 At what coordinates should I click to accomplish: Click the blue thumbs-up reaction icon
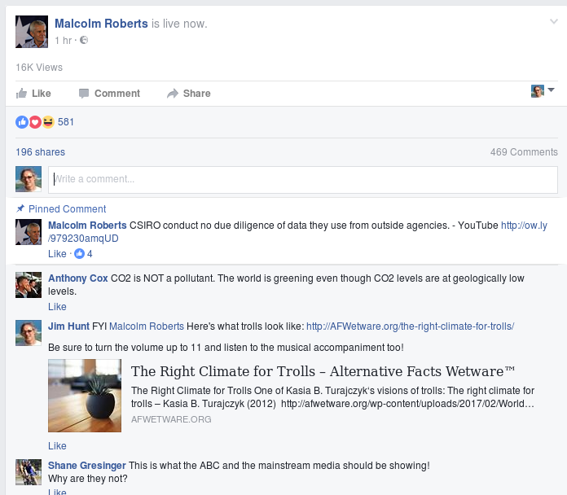22,122
